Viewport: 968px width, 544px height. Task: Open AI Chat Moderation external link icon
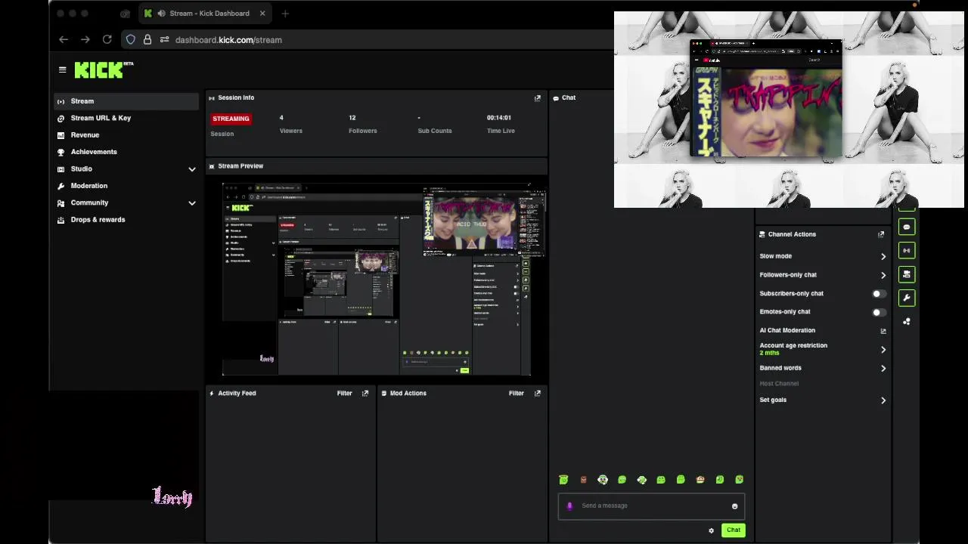coord(883,331)
